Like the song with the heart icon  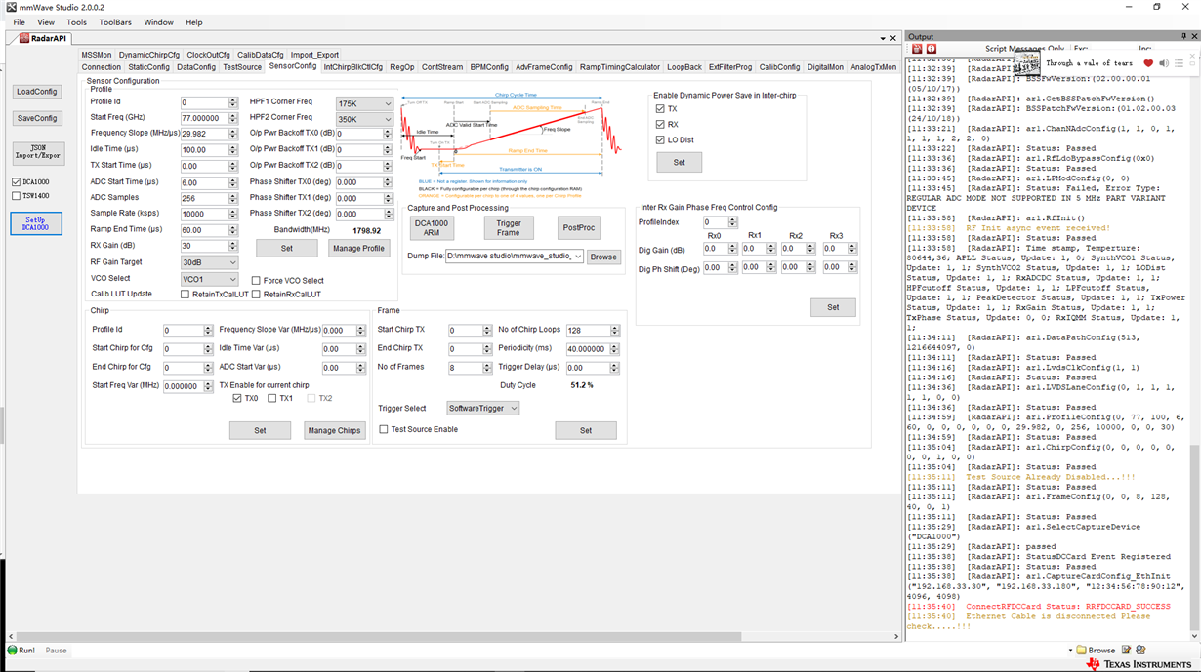click(1148, 63)
